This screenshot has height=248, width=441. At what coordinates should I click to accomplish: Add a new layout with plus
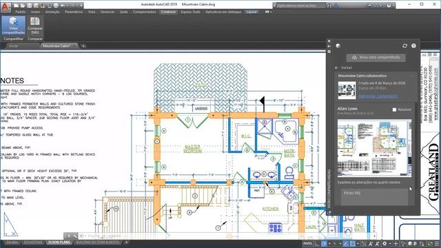tap(126, 242)
